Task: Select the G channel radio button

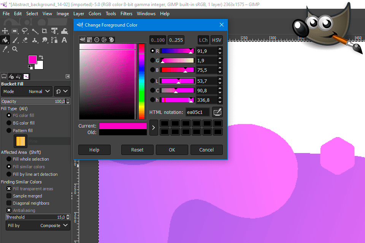Action: point(153,60)
